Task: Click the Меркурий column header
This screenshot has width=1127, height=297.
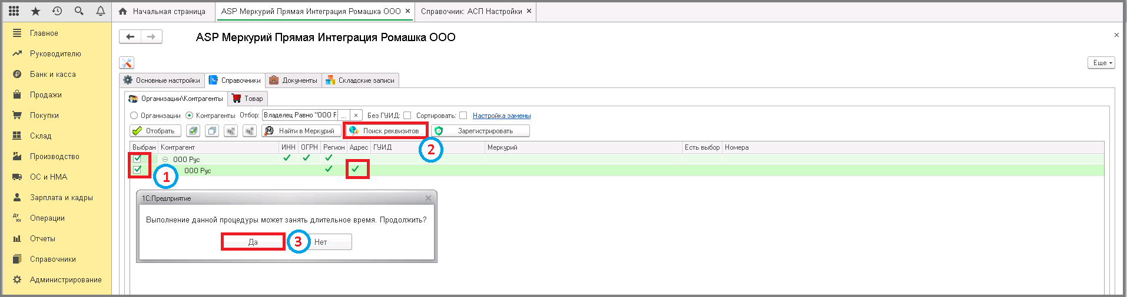Action: coord(584,147)
